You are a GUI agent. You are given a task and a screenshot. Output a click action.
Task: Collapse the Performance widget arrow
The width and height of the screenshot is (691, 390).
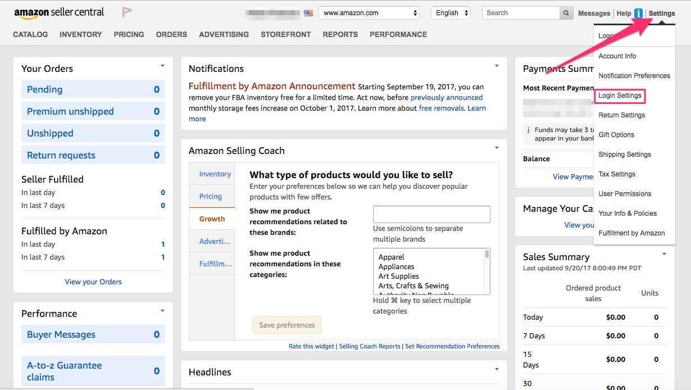pyautogui.click(x=162, y=311)
